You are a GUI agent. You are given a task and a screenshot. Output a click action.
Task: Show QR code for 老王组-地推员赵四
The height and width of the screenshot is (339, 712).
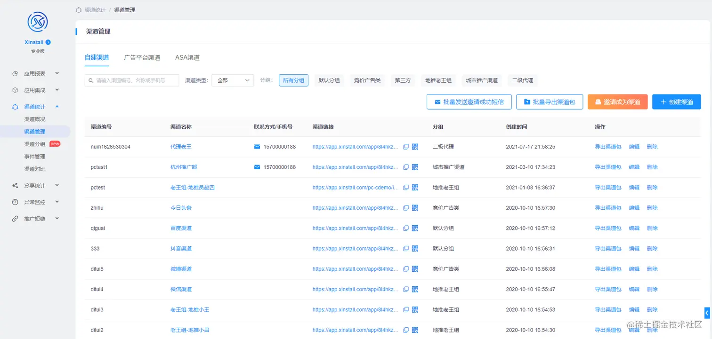pos(415,188)
